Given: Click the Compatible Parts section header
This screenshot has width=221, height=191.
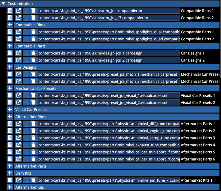Looking at the screenshot, I should 117,46.
